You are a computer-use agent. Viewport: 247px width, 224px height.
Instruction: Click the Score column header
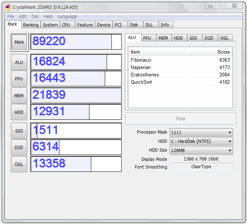[x=209, y=52]
